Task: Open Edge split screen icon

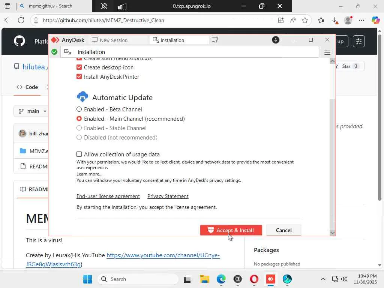Action: click(x=281, y=20)
